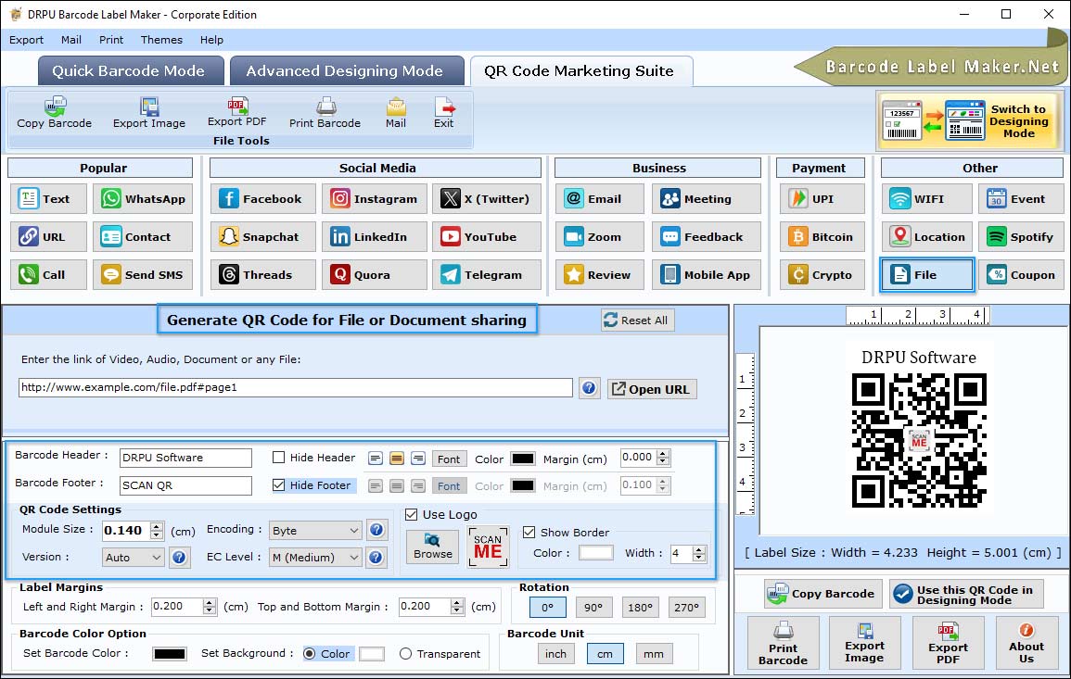Set rotation to 90°
This screenshot has width=1071, height=679.
coord(593,608)
